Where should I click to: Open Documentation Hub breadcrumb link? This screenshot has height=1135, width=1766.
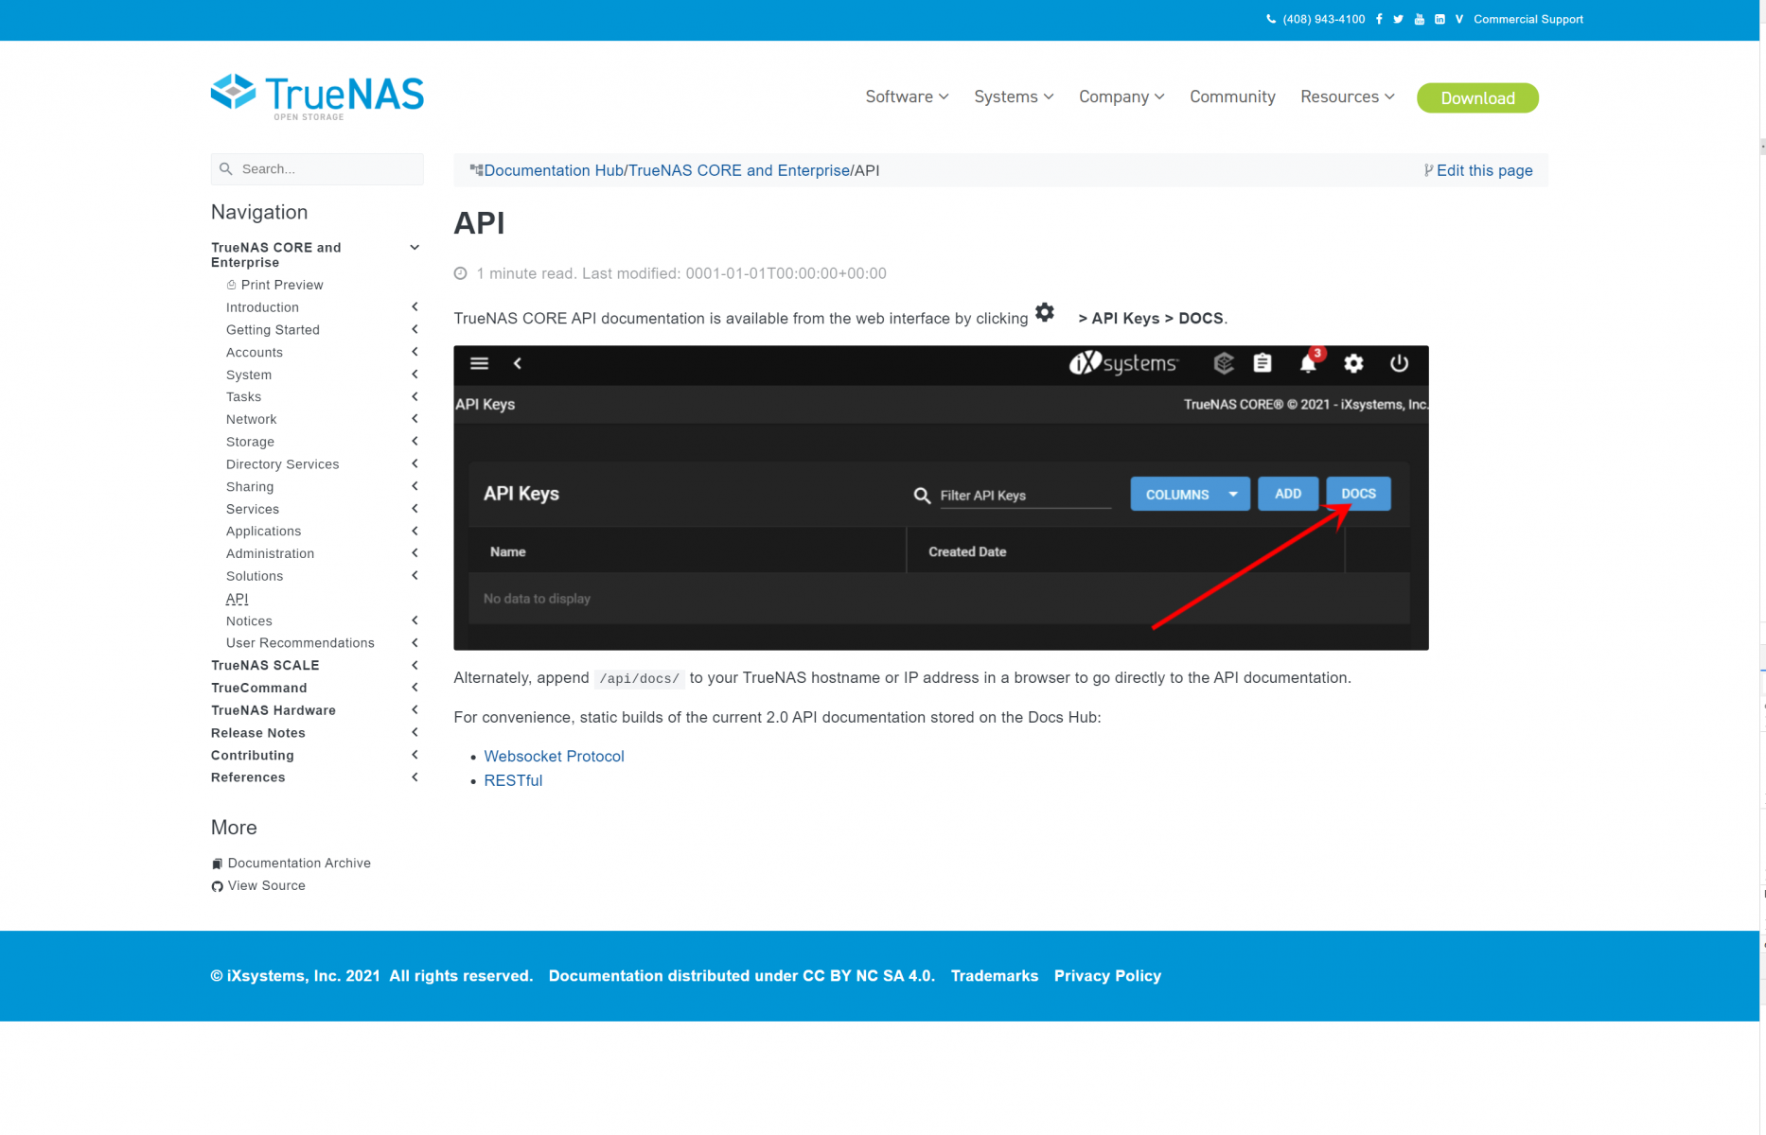click(554, 170)
